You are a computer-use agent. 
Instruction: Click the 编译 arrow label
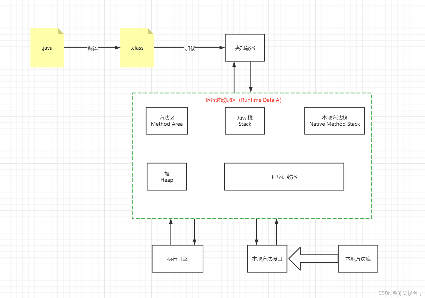pyautogui.click(x=92, y=48)
